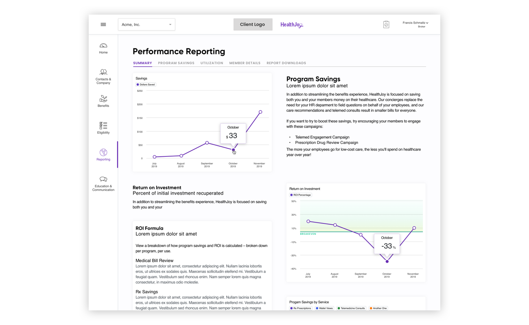Open the hamburger menu
This screenshot has width=529, height=325.
(x=103, y=24)
